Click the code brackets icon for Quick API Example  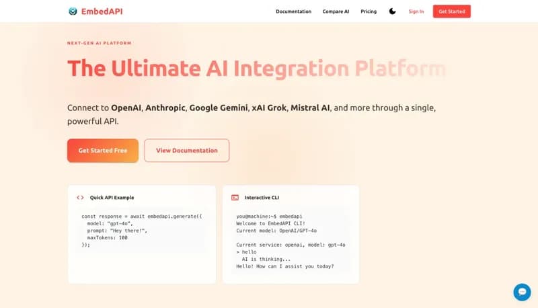click(80, 198)
